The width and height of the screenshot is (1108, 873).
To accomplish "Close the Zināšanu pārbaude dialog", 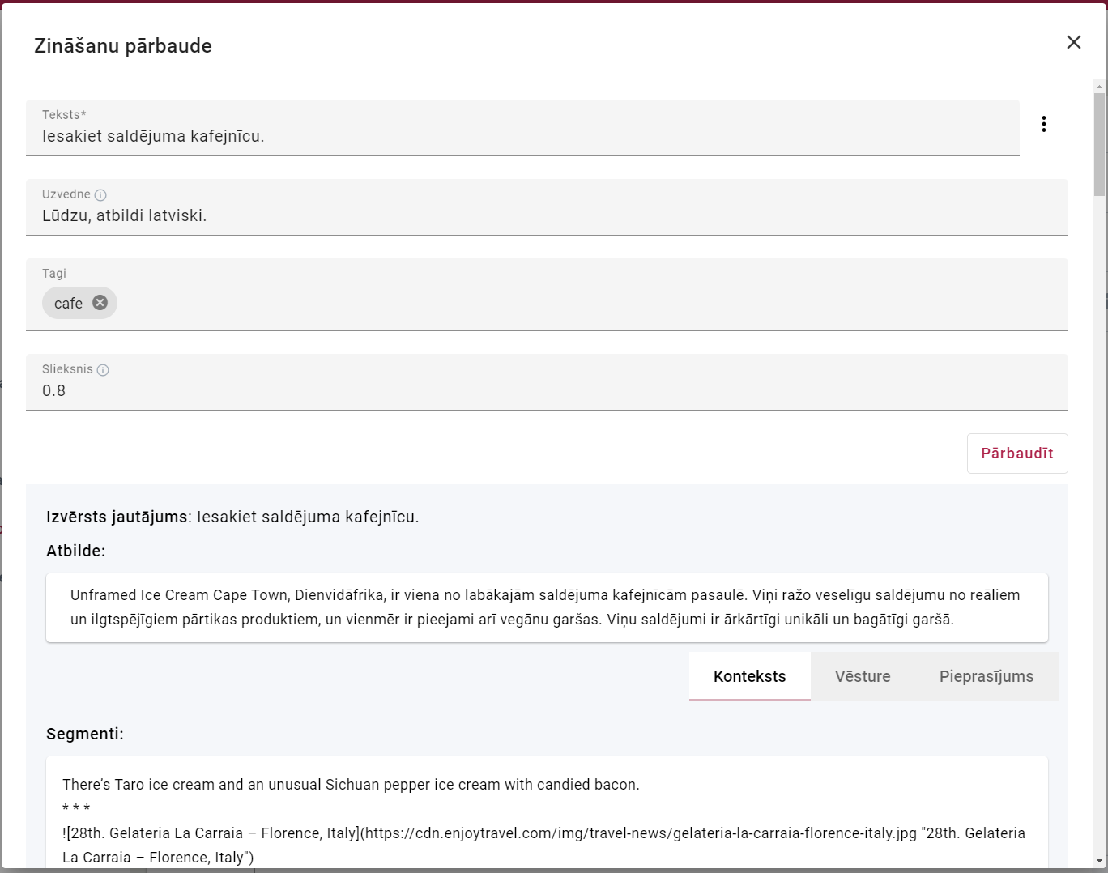I will [x=1073, y=42].
